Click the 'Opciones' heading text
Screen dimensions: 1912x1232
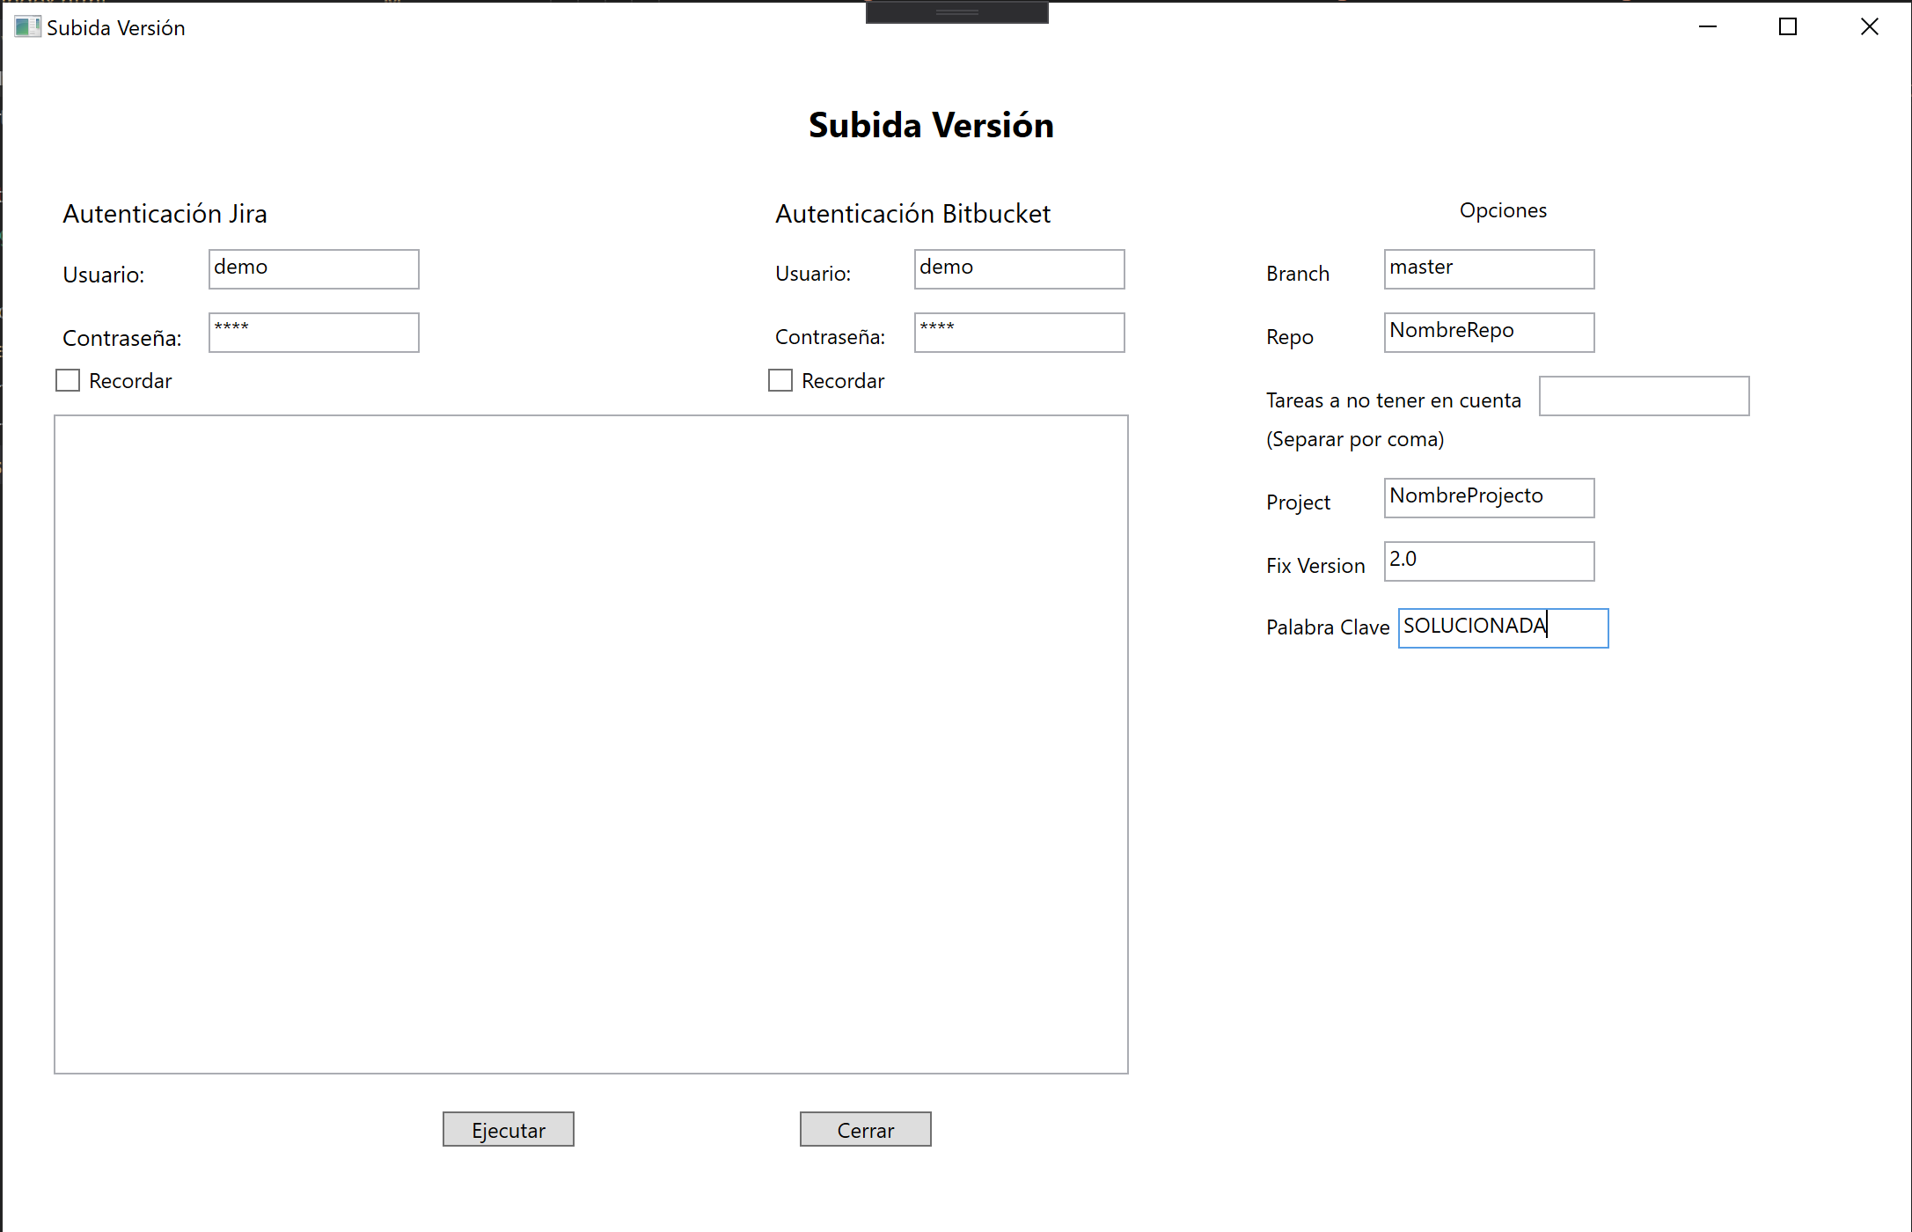(x=1503, y=211)
